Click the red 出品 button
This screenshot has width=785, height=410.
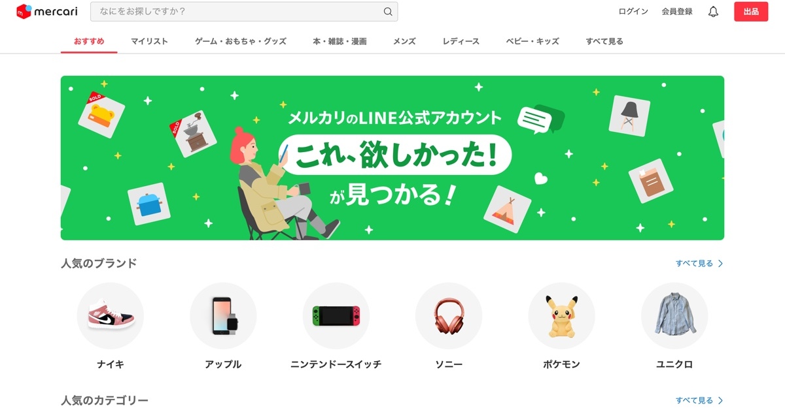click(751, 12)
